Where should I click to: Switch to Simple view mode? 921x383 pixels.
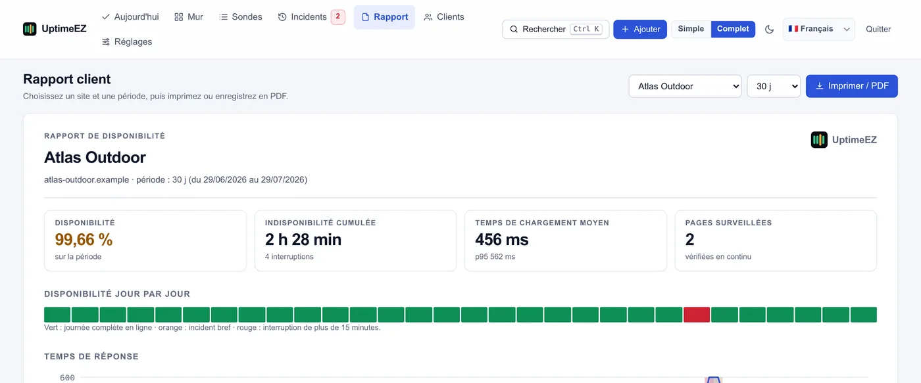tap(691, 29)
